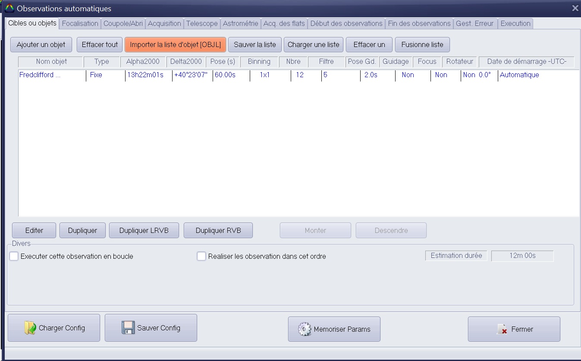
Task: Click the Nom objet column header
Action: (51, 62)
